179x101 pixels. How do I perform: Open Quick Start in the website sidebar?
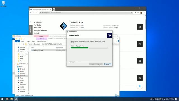(x=37, y=27)
